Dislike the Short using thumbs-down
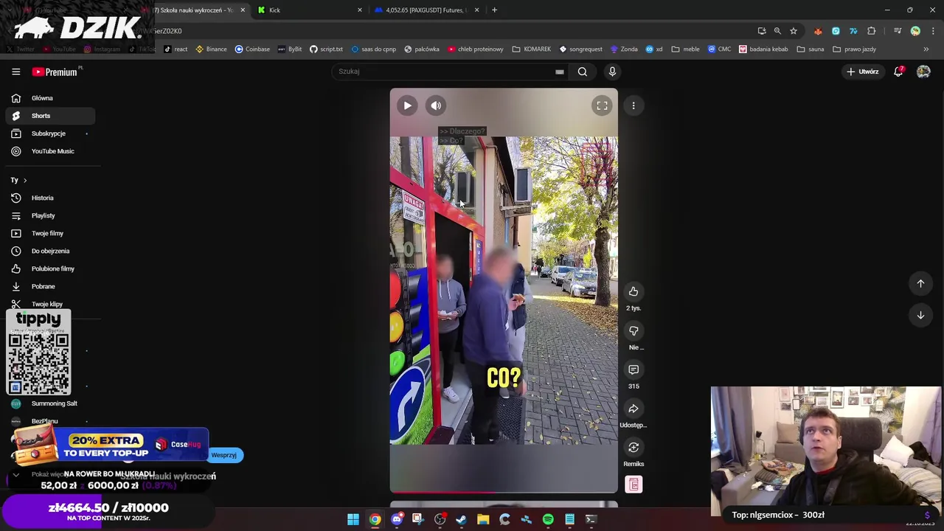The height and width of the screenshot is (531, 944). pos(634,330)
